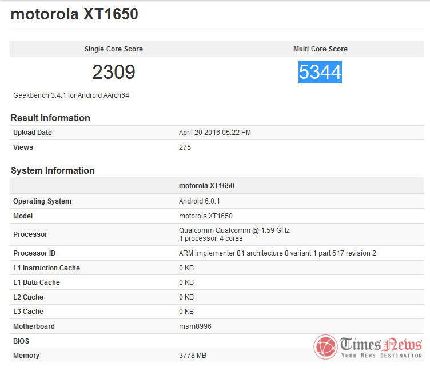
Task: Click the Views count 275
Action: point(185,147)
